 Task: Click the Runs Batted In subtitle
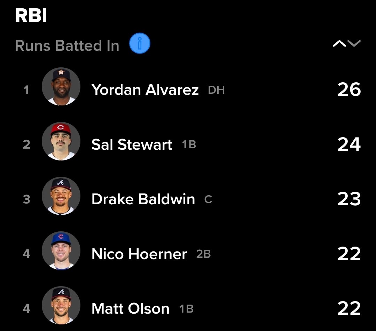(67, 45)
